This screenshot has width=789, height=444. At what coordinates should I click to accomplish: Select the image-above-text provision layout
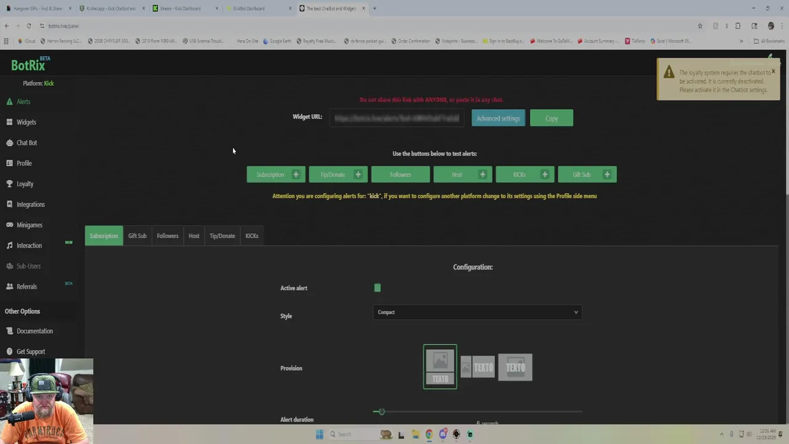(440, 367)
